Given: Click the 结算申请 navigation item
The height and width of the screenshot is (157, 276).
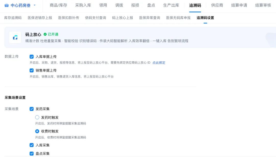Looking at the screenshot, I should tap(239, 5).
